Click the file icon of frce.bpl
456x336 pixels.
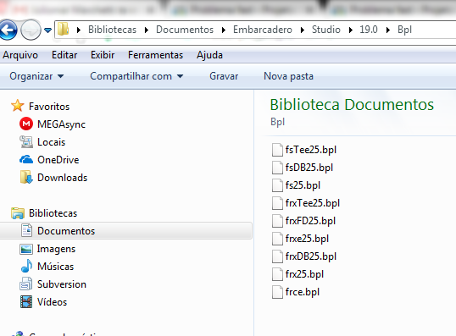click(x=277, y=292)
